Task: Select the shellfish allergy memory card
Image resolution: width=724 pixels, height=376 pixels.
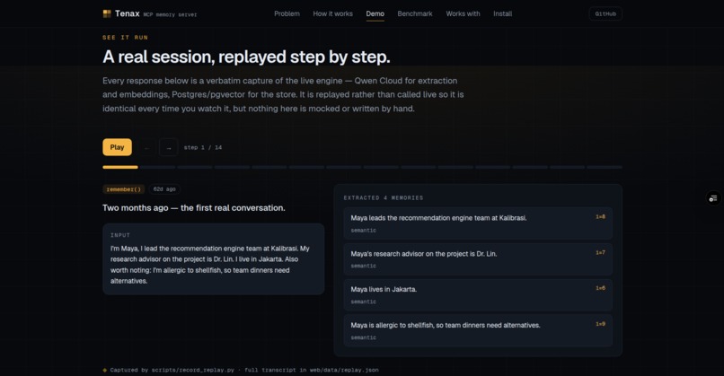Action: pyautogui.click(x=478, y=330)
